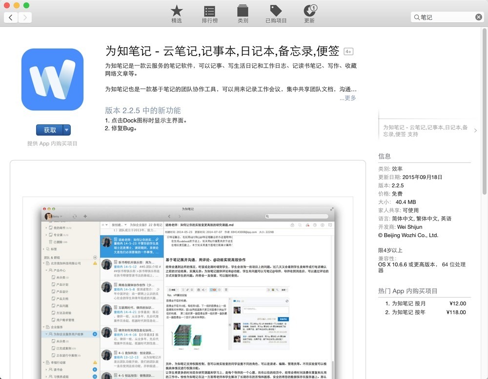Click the 为知笔记 blue W app icon
The width and height of the screenshot is (488, 379).
point(52,80)
